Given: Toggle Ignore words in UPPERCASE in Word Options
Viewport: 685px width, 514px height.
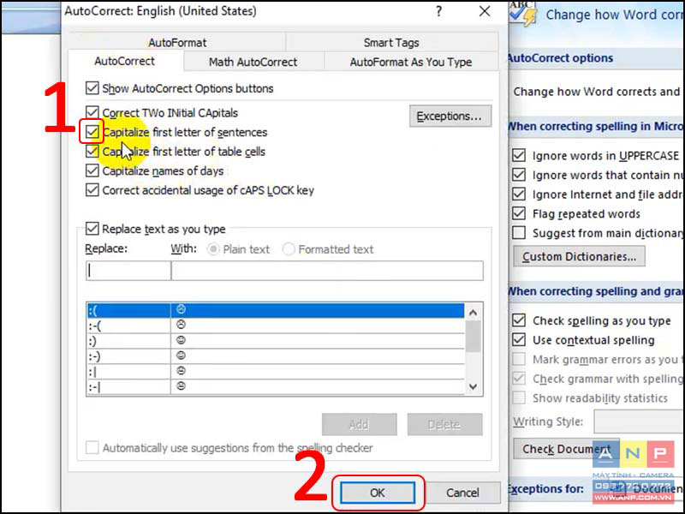Looking at the screenshot, I should (x=519, y=156).
